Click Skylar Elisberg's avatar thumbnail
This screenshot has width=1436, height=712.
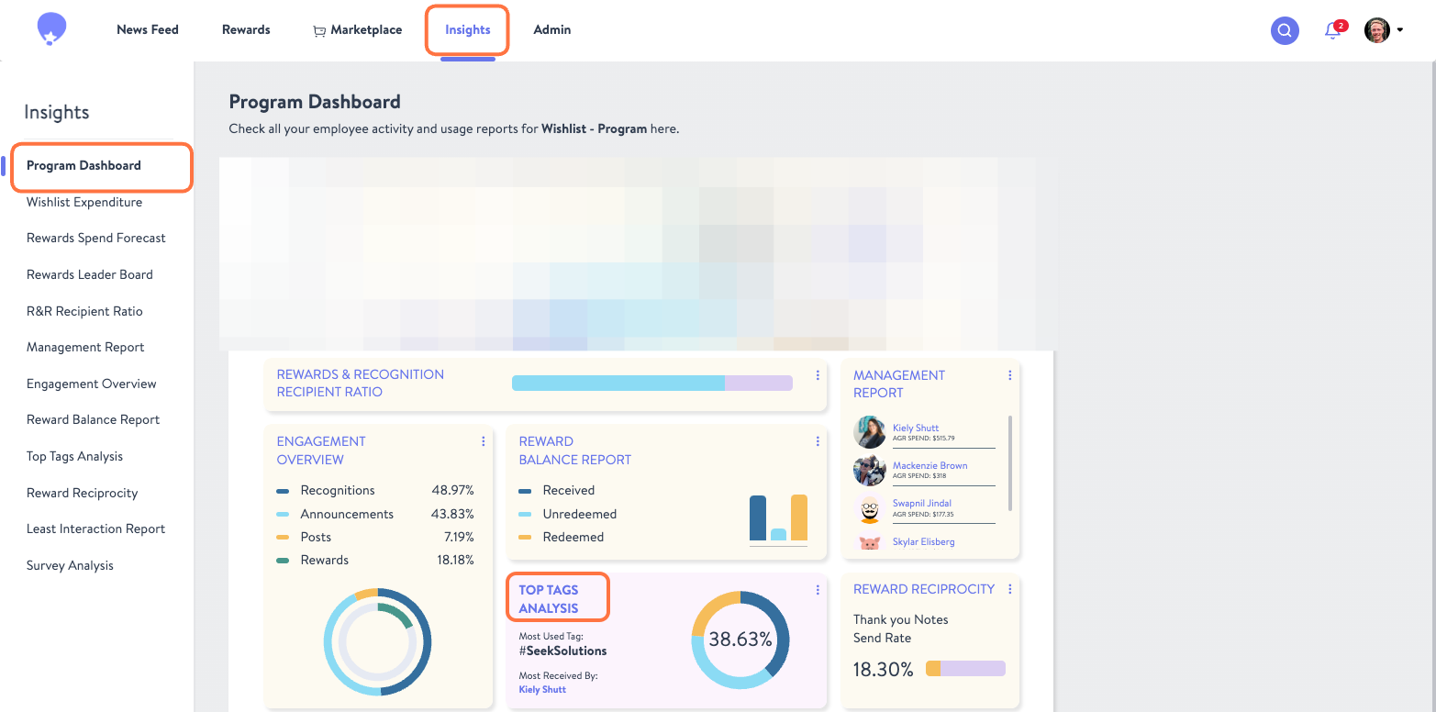click(868, 541)
